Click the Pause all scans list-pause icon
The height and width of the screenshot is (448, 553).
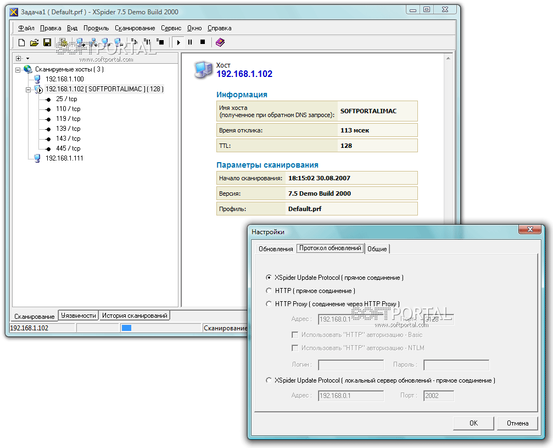point(147,42)
